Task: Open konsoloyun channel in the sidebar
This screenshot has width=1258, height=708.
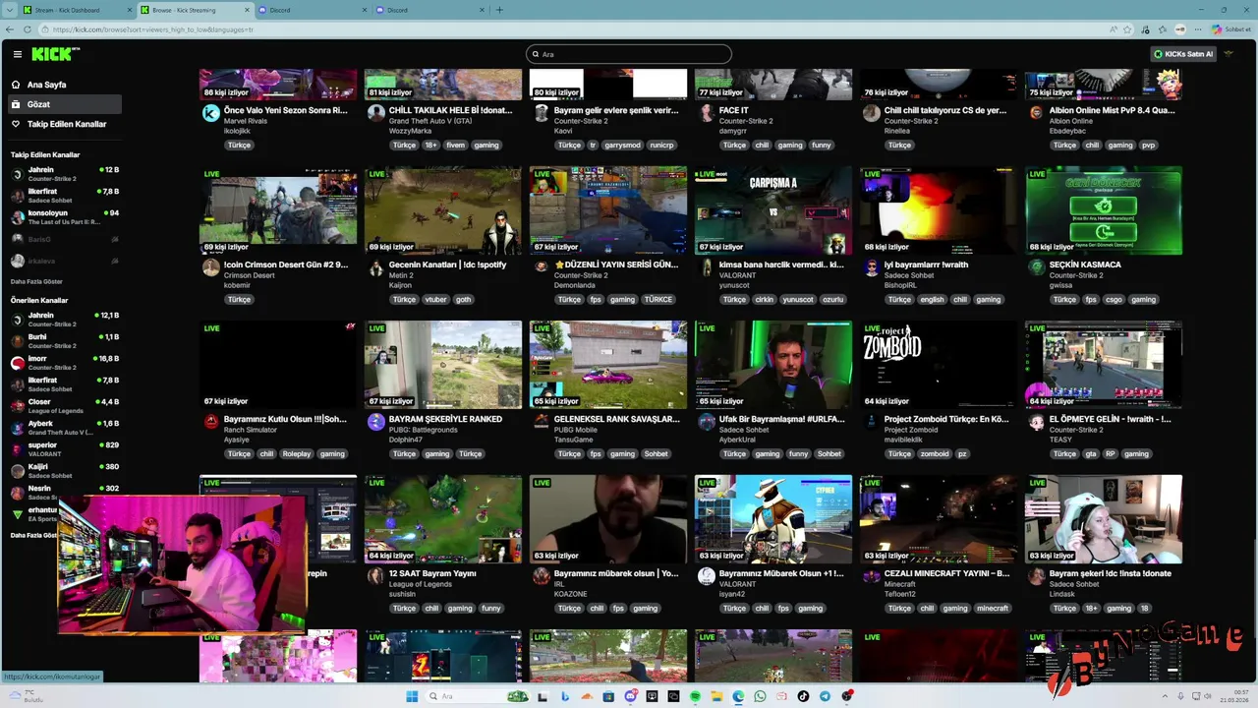Action: pos(64,217)
